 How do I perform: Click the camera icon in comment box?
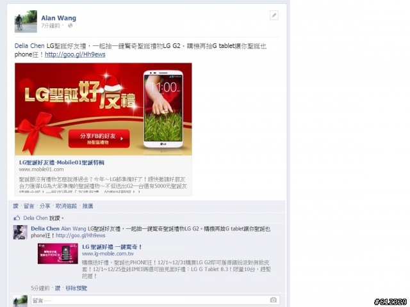tap(274, 300)
